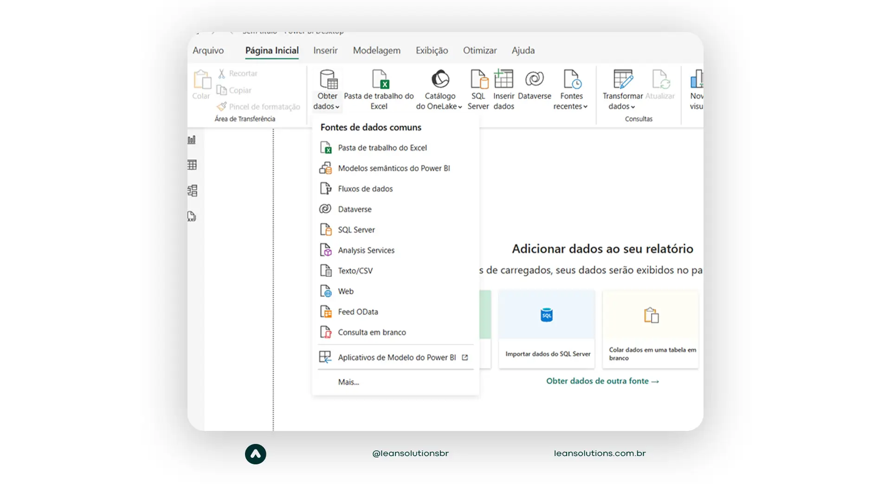Choose Texto/CSV data source
Image resolution: width=891 pixels, height=501 pixels.
coord(395,270)
